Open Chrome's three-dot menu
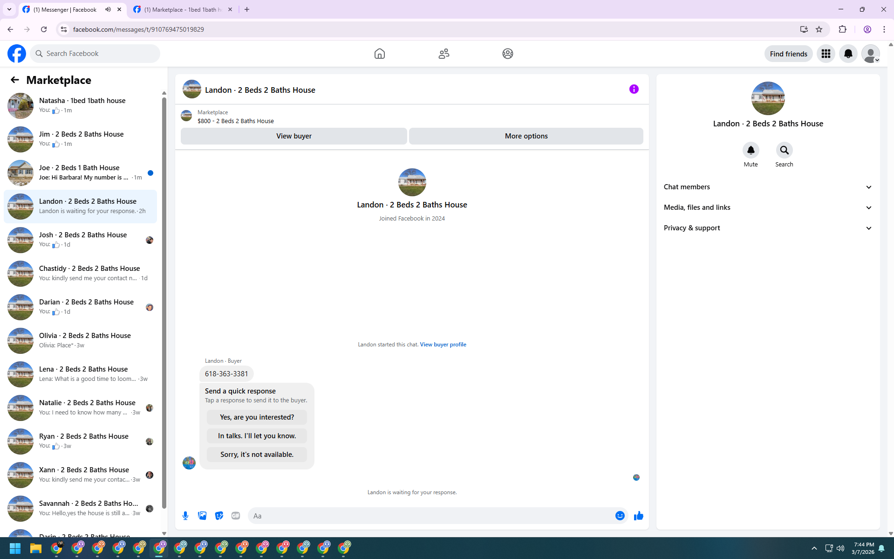Image resolution: width=894 pixels, height=559 pixels. coord(884,29)
